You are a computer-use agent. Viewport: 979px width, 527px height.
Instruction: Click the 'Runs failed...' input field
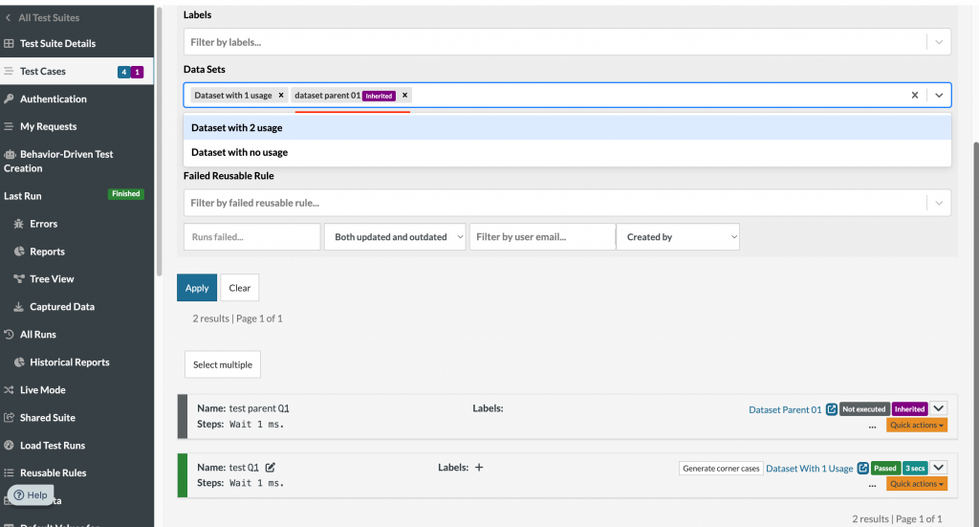251,237
